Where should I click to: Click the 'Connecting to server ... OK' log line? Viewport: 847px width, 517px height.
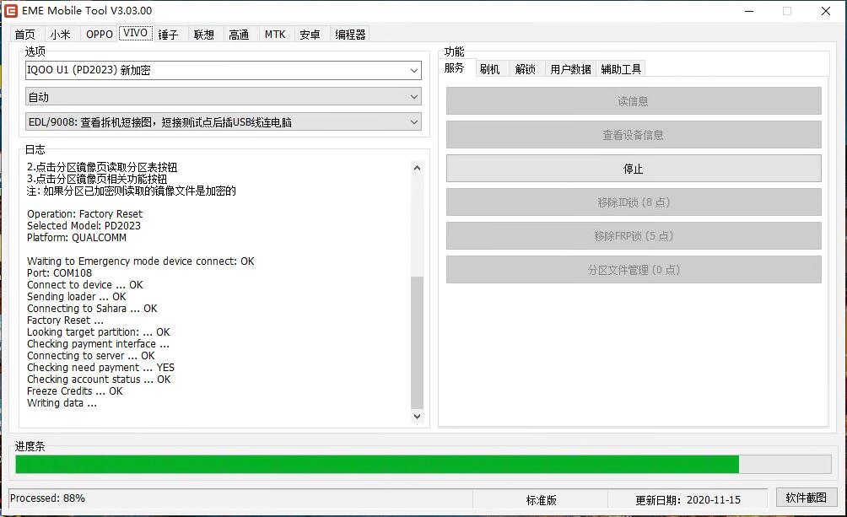coord(91,355)
